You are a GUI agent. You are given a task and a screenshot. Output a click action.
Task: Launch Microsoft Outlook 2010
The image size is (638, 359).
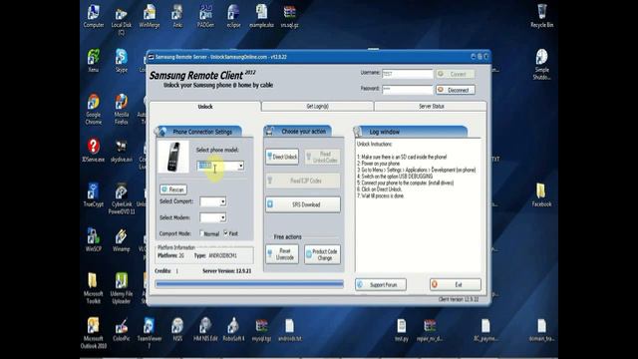(93, 333)
